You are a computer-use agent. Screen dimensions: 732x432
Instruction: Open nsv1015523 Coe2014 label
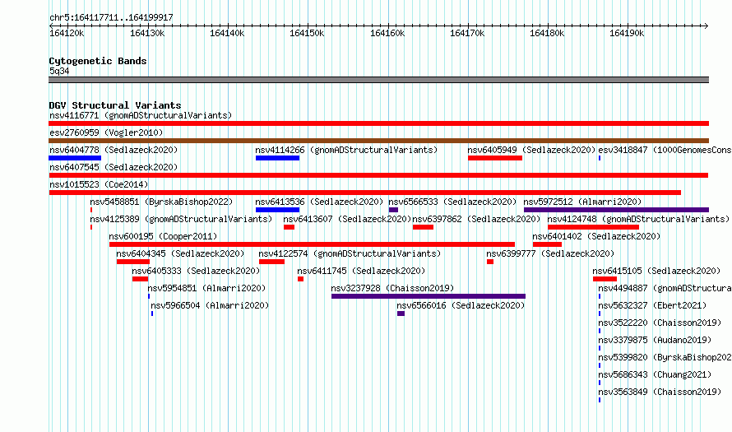[x=99, y=184]
